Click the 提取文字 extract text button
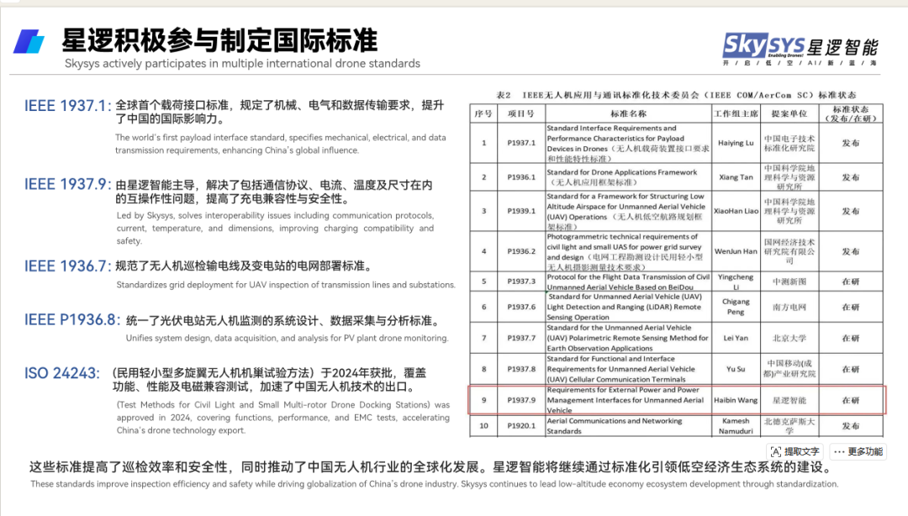Image resolution: width=908 pixels, height=516 pixels. pyautogui.click(x=795, y=452)
